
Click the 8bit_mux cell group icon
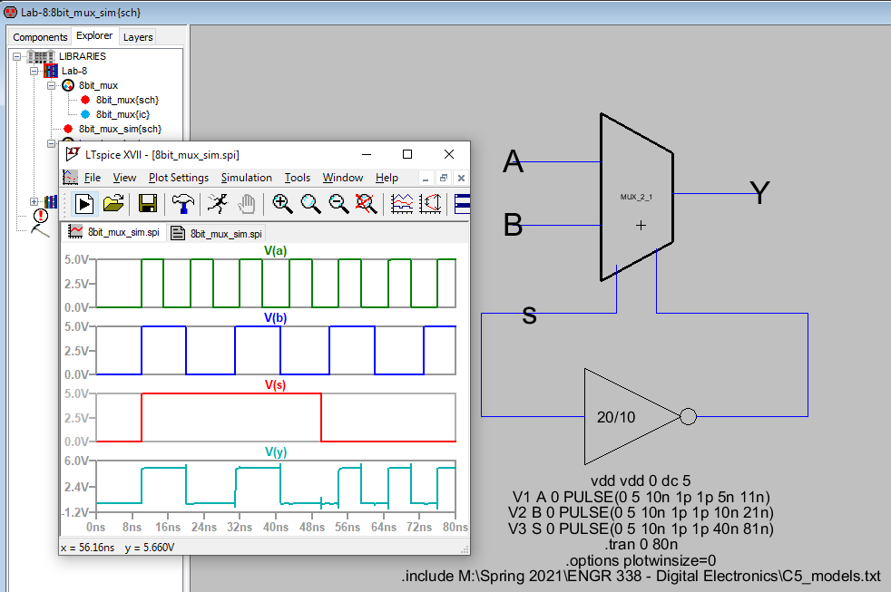click(x=68, y=85)
